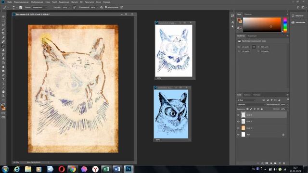The image size is (308, 173).
Task: Switch to the Образцы tab
Action: pyautogui.click(x=248, y=14)
